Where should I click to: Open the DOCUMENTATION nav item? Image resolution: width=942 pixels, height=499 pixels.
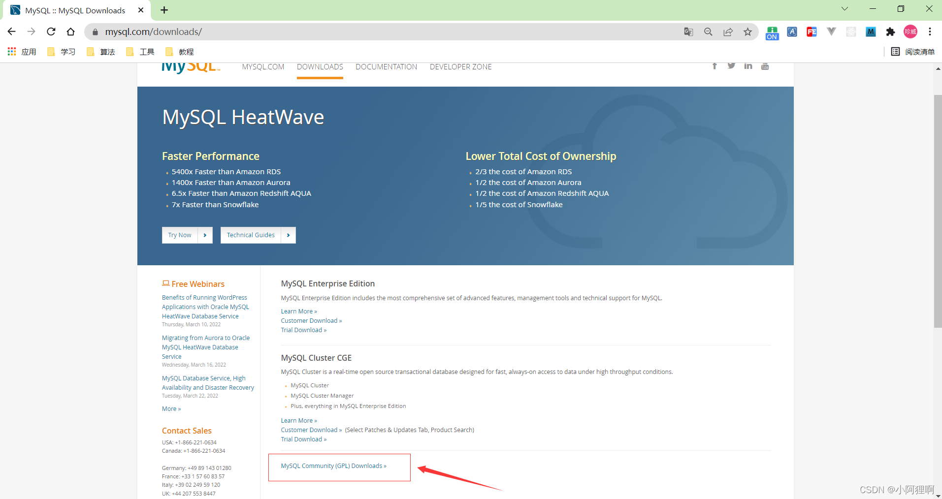(x=387, y=67)
